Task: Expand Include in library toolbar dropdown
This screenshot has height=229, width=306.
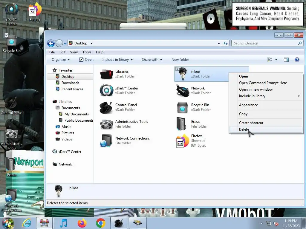Action: point(117,60)
